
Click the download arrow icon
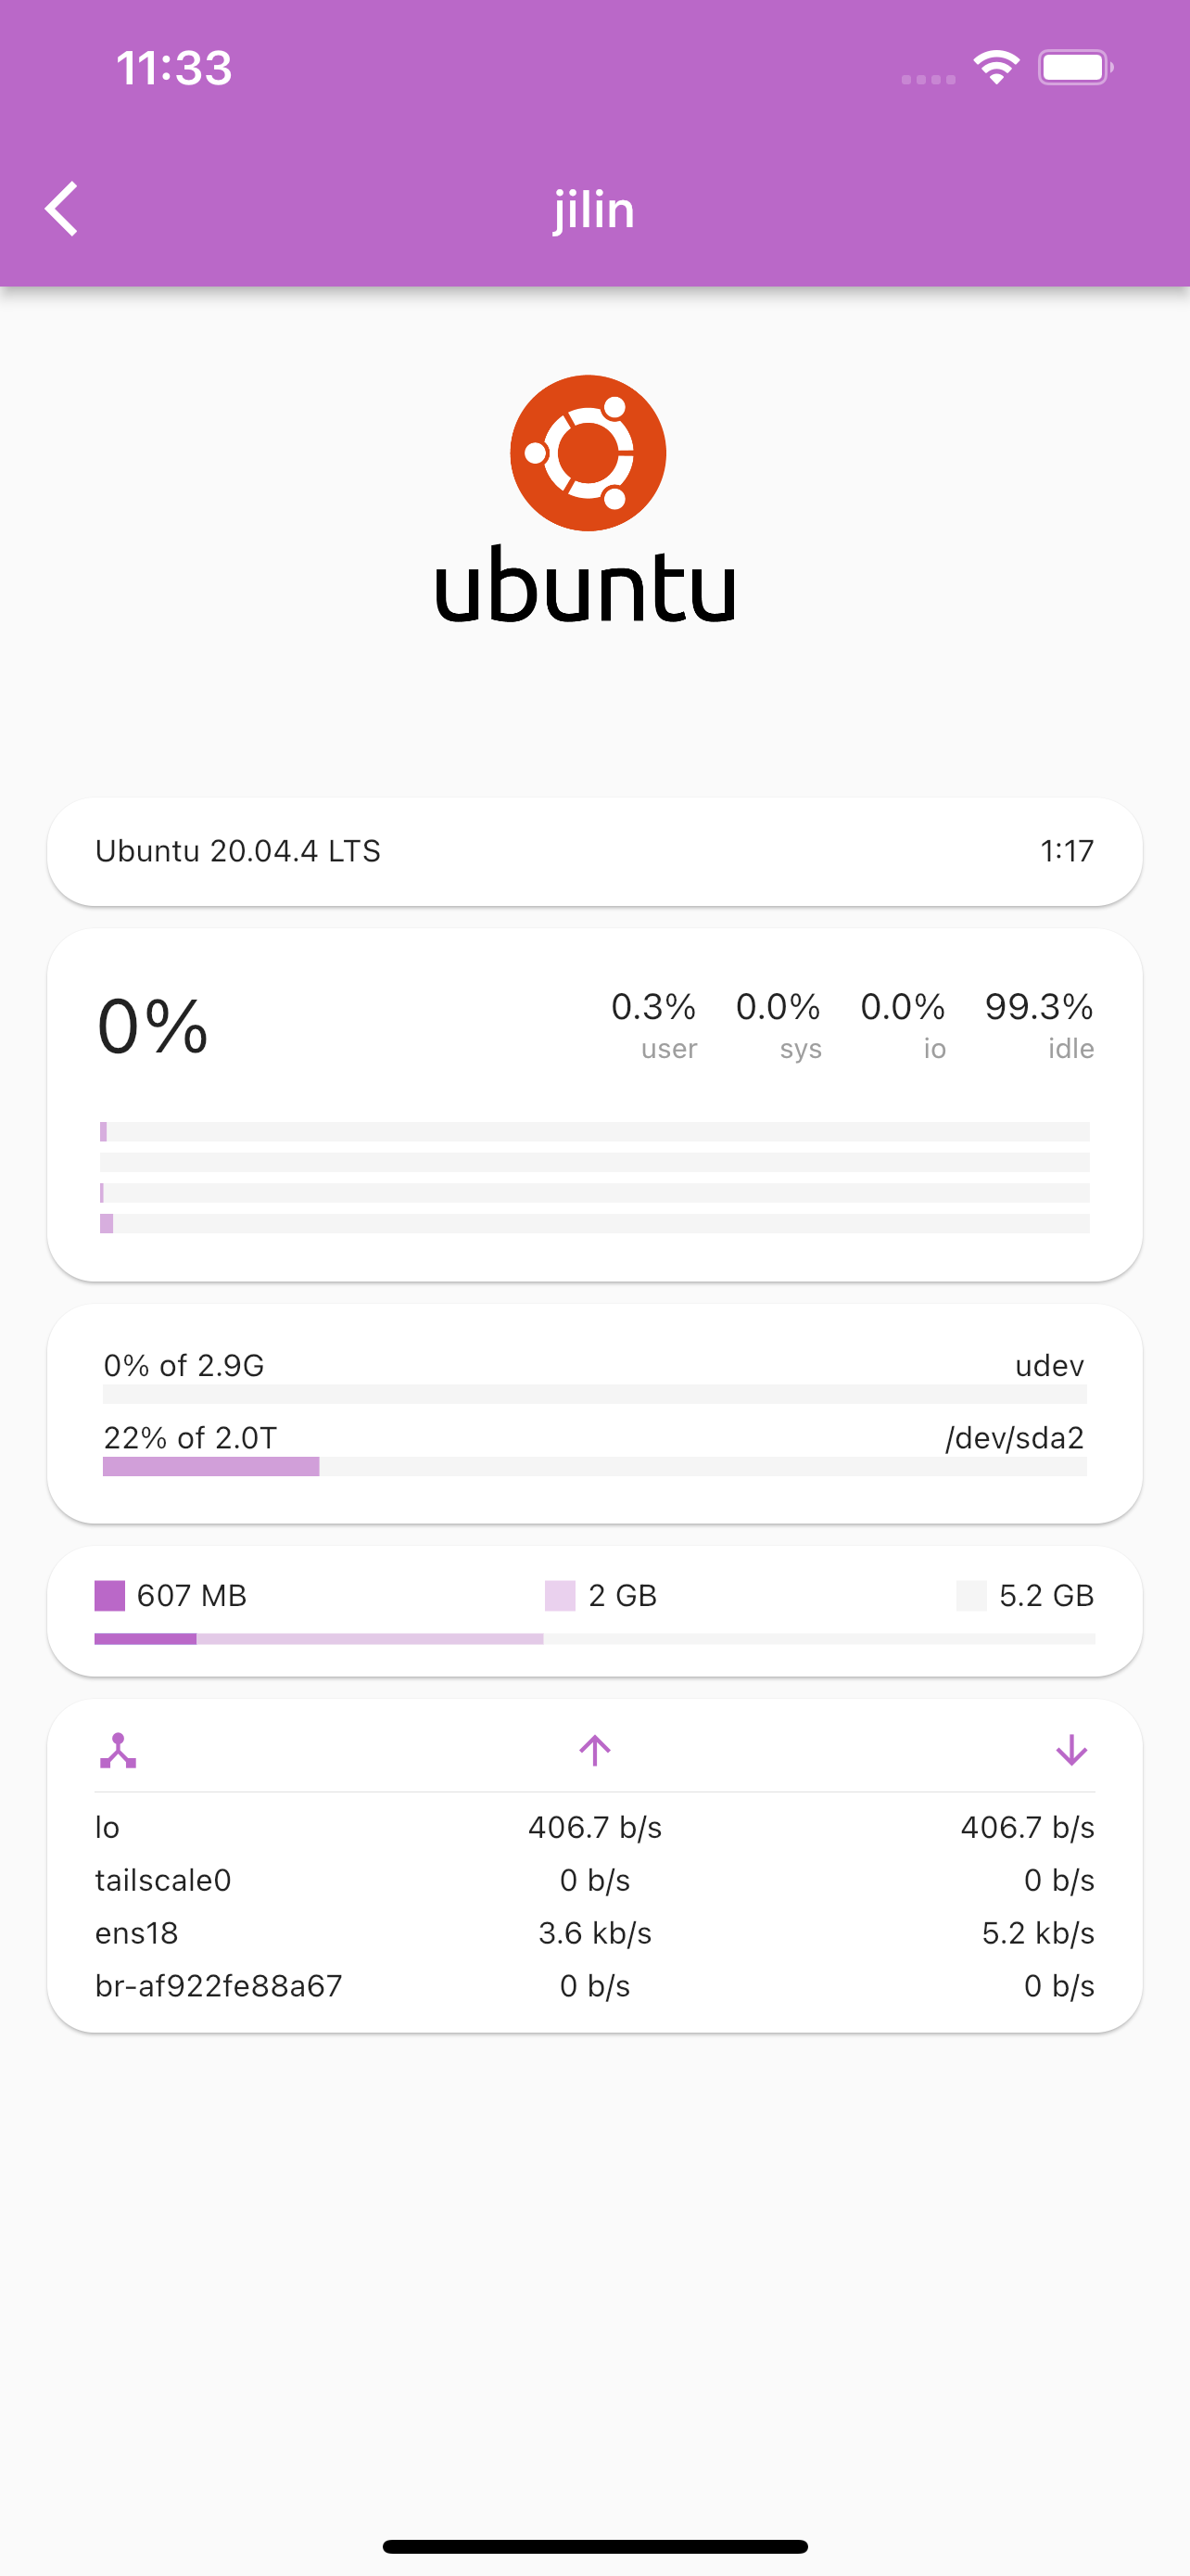pyautogui.click(x=1071, y=1750)
